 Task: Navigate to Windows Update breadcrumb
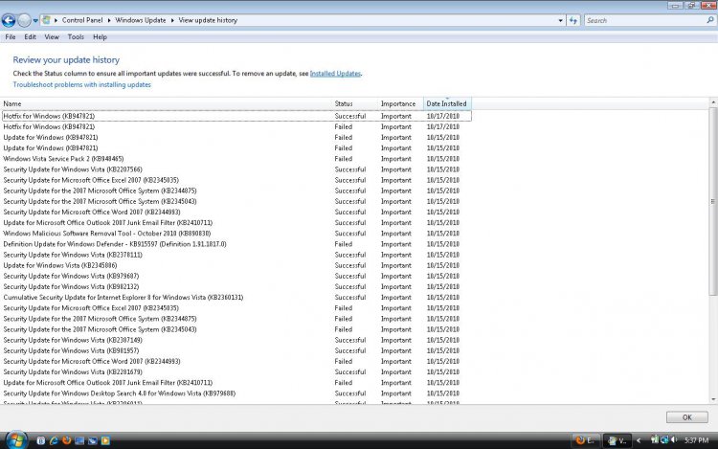click(140, 20)
